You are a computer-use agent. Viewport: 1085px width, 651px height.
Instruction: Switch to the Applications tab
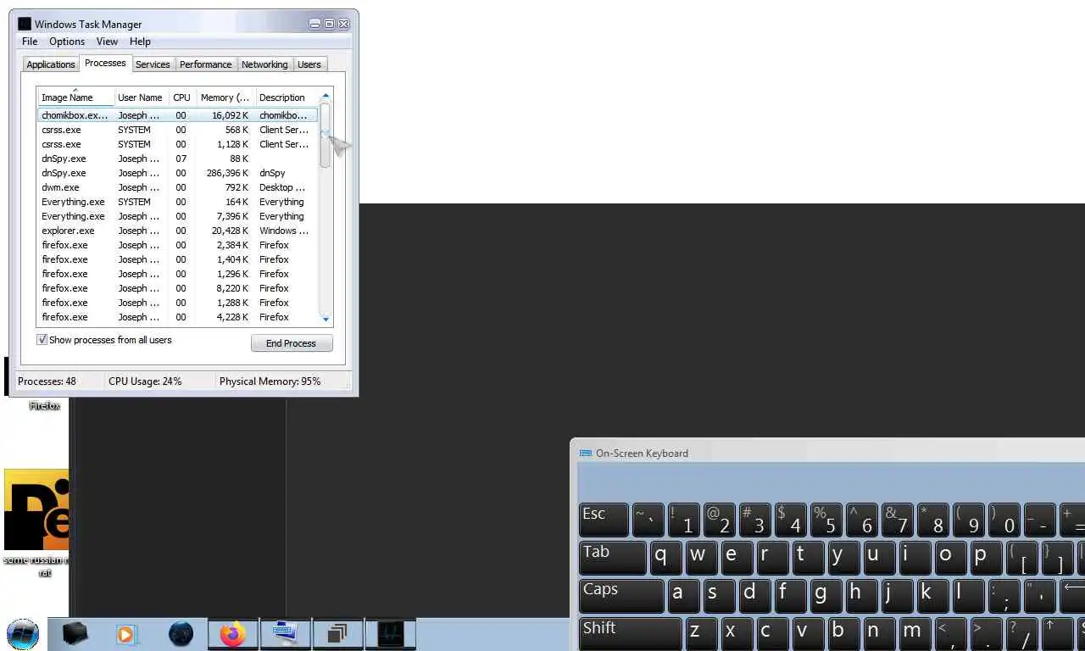[51, 64]
